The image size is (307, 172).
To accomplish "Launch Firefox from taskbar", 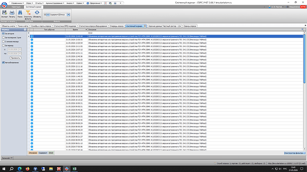I will point(28,169).
